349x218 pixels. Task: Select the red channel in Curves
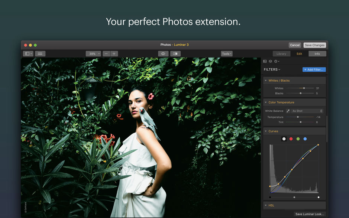click(x=291, y=139)
